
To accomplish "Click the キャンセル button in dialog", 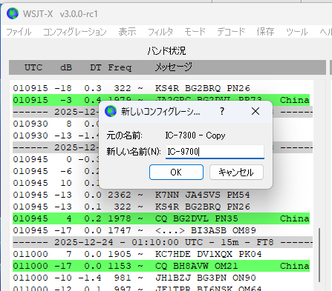I will 236,173.
